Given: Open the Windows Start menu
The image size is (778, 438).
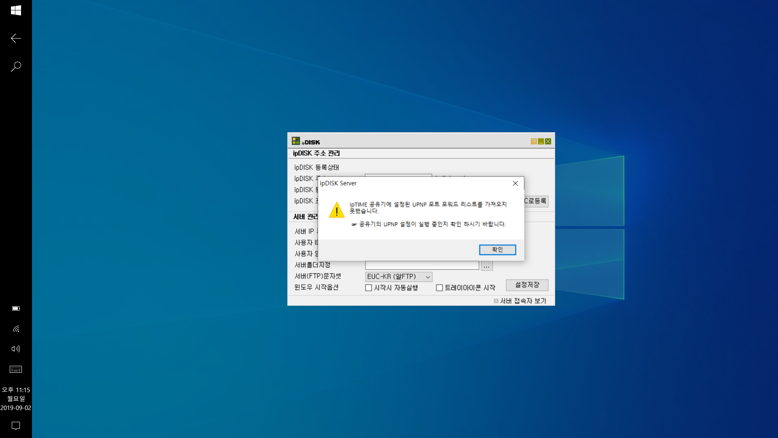Looking at the screenshot, I should (16, 11).
